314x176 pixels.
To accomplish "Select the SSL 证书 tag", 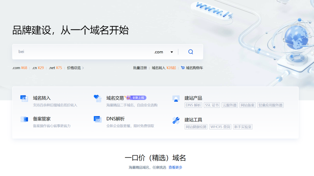I will [x=212, y=105].
